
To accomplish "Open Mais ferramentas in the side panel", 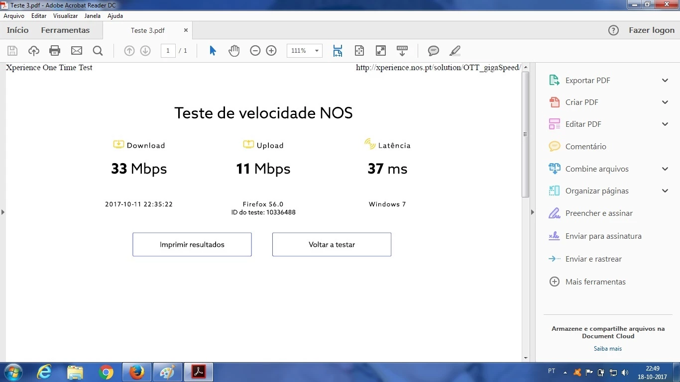I will pos(587,282).
